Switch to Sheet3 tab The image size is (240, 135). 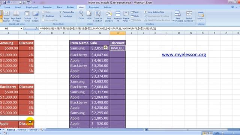pos(33,130)
